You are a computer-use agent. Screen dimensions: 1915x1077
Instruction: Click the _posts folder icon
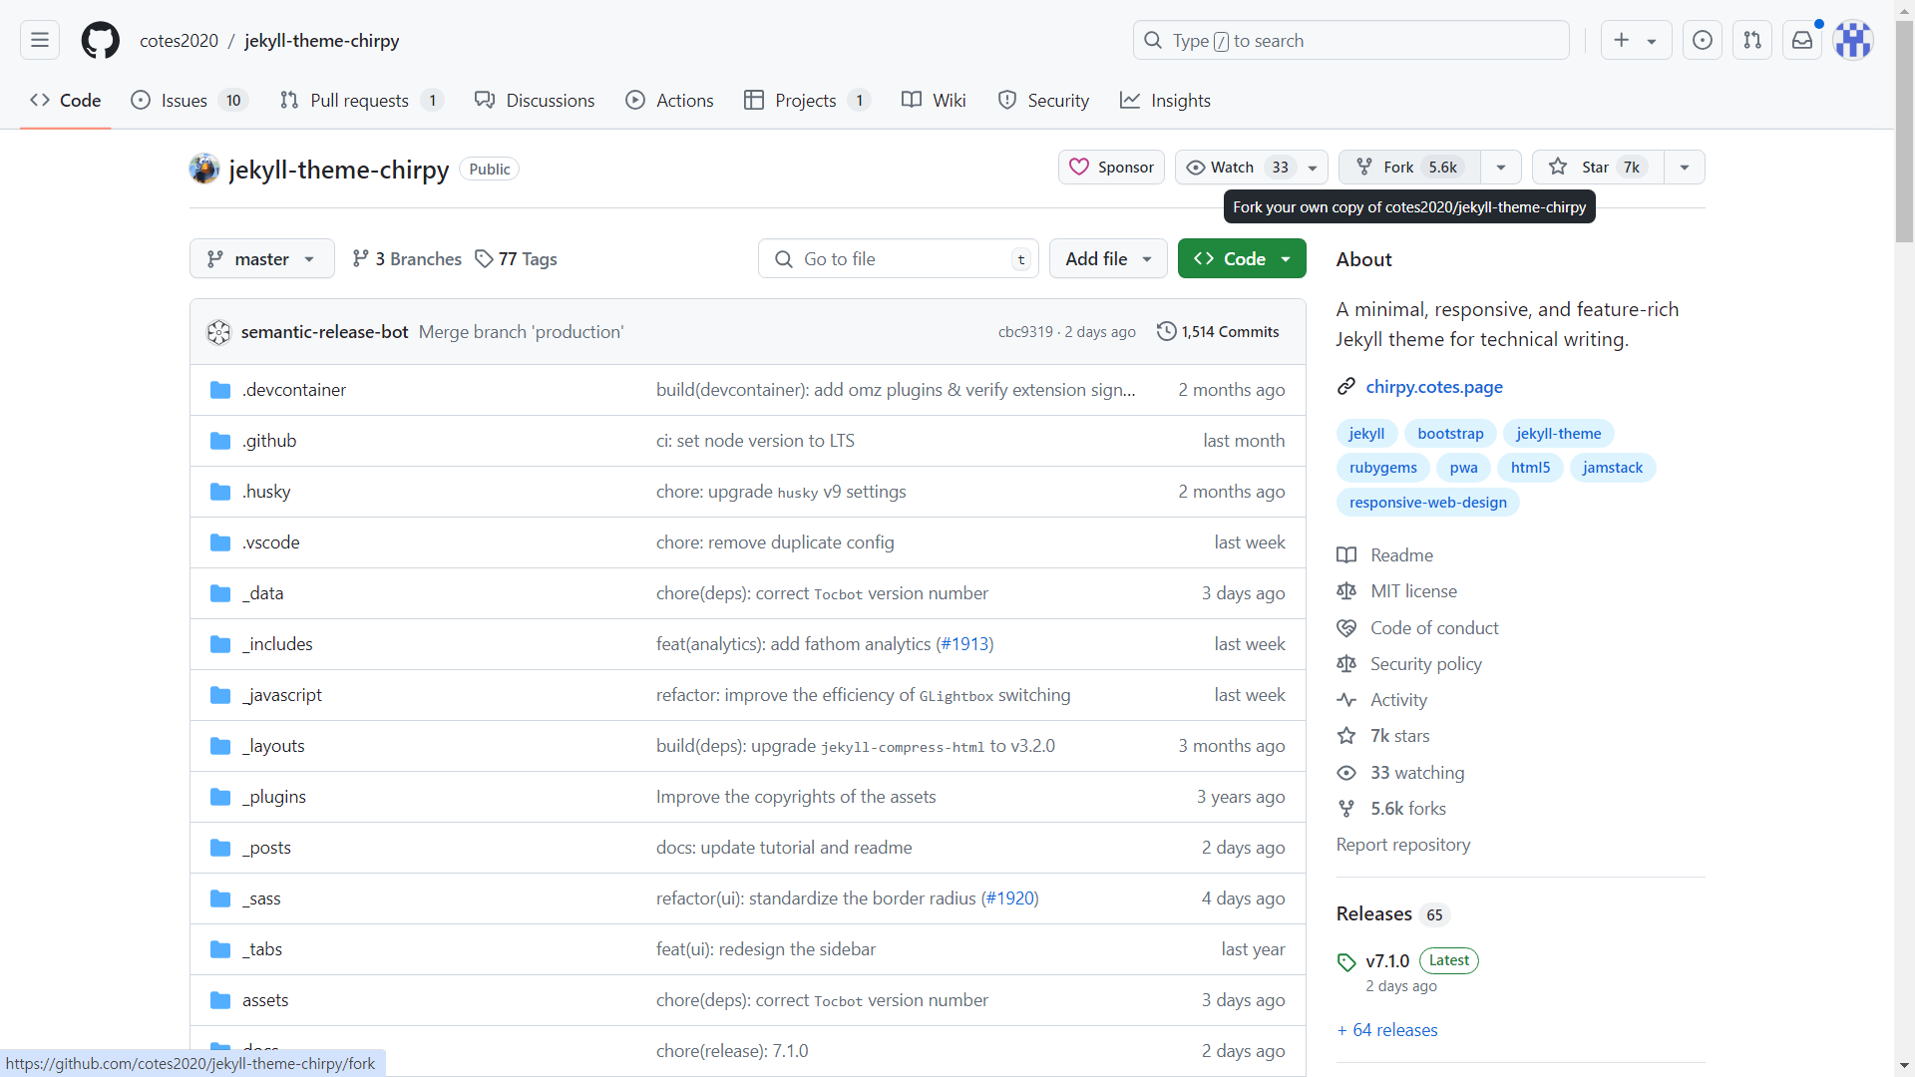[x=220, y=848]
